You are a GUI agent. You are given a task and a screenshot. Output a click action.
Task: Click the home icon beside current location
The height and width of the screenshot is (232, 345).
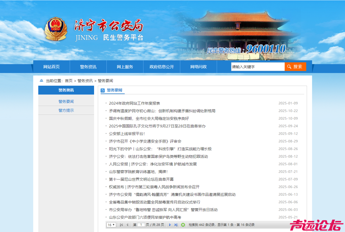click(x=41, y=81)
